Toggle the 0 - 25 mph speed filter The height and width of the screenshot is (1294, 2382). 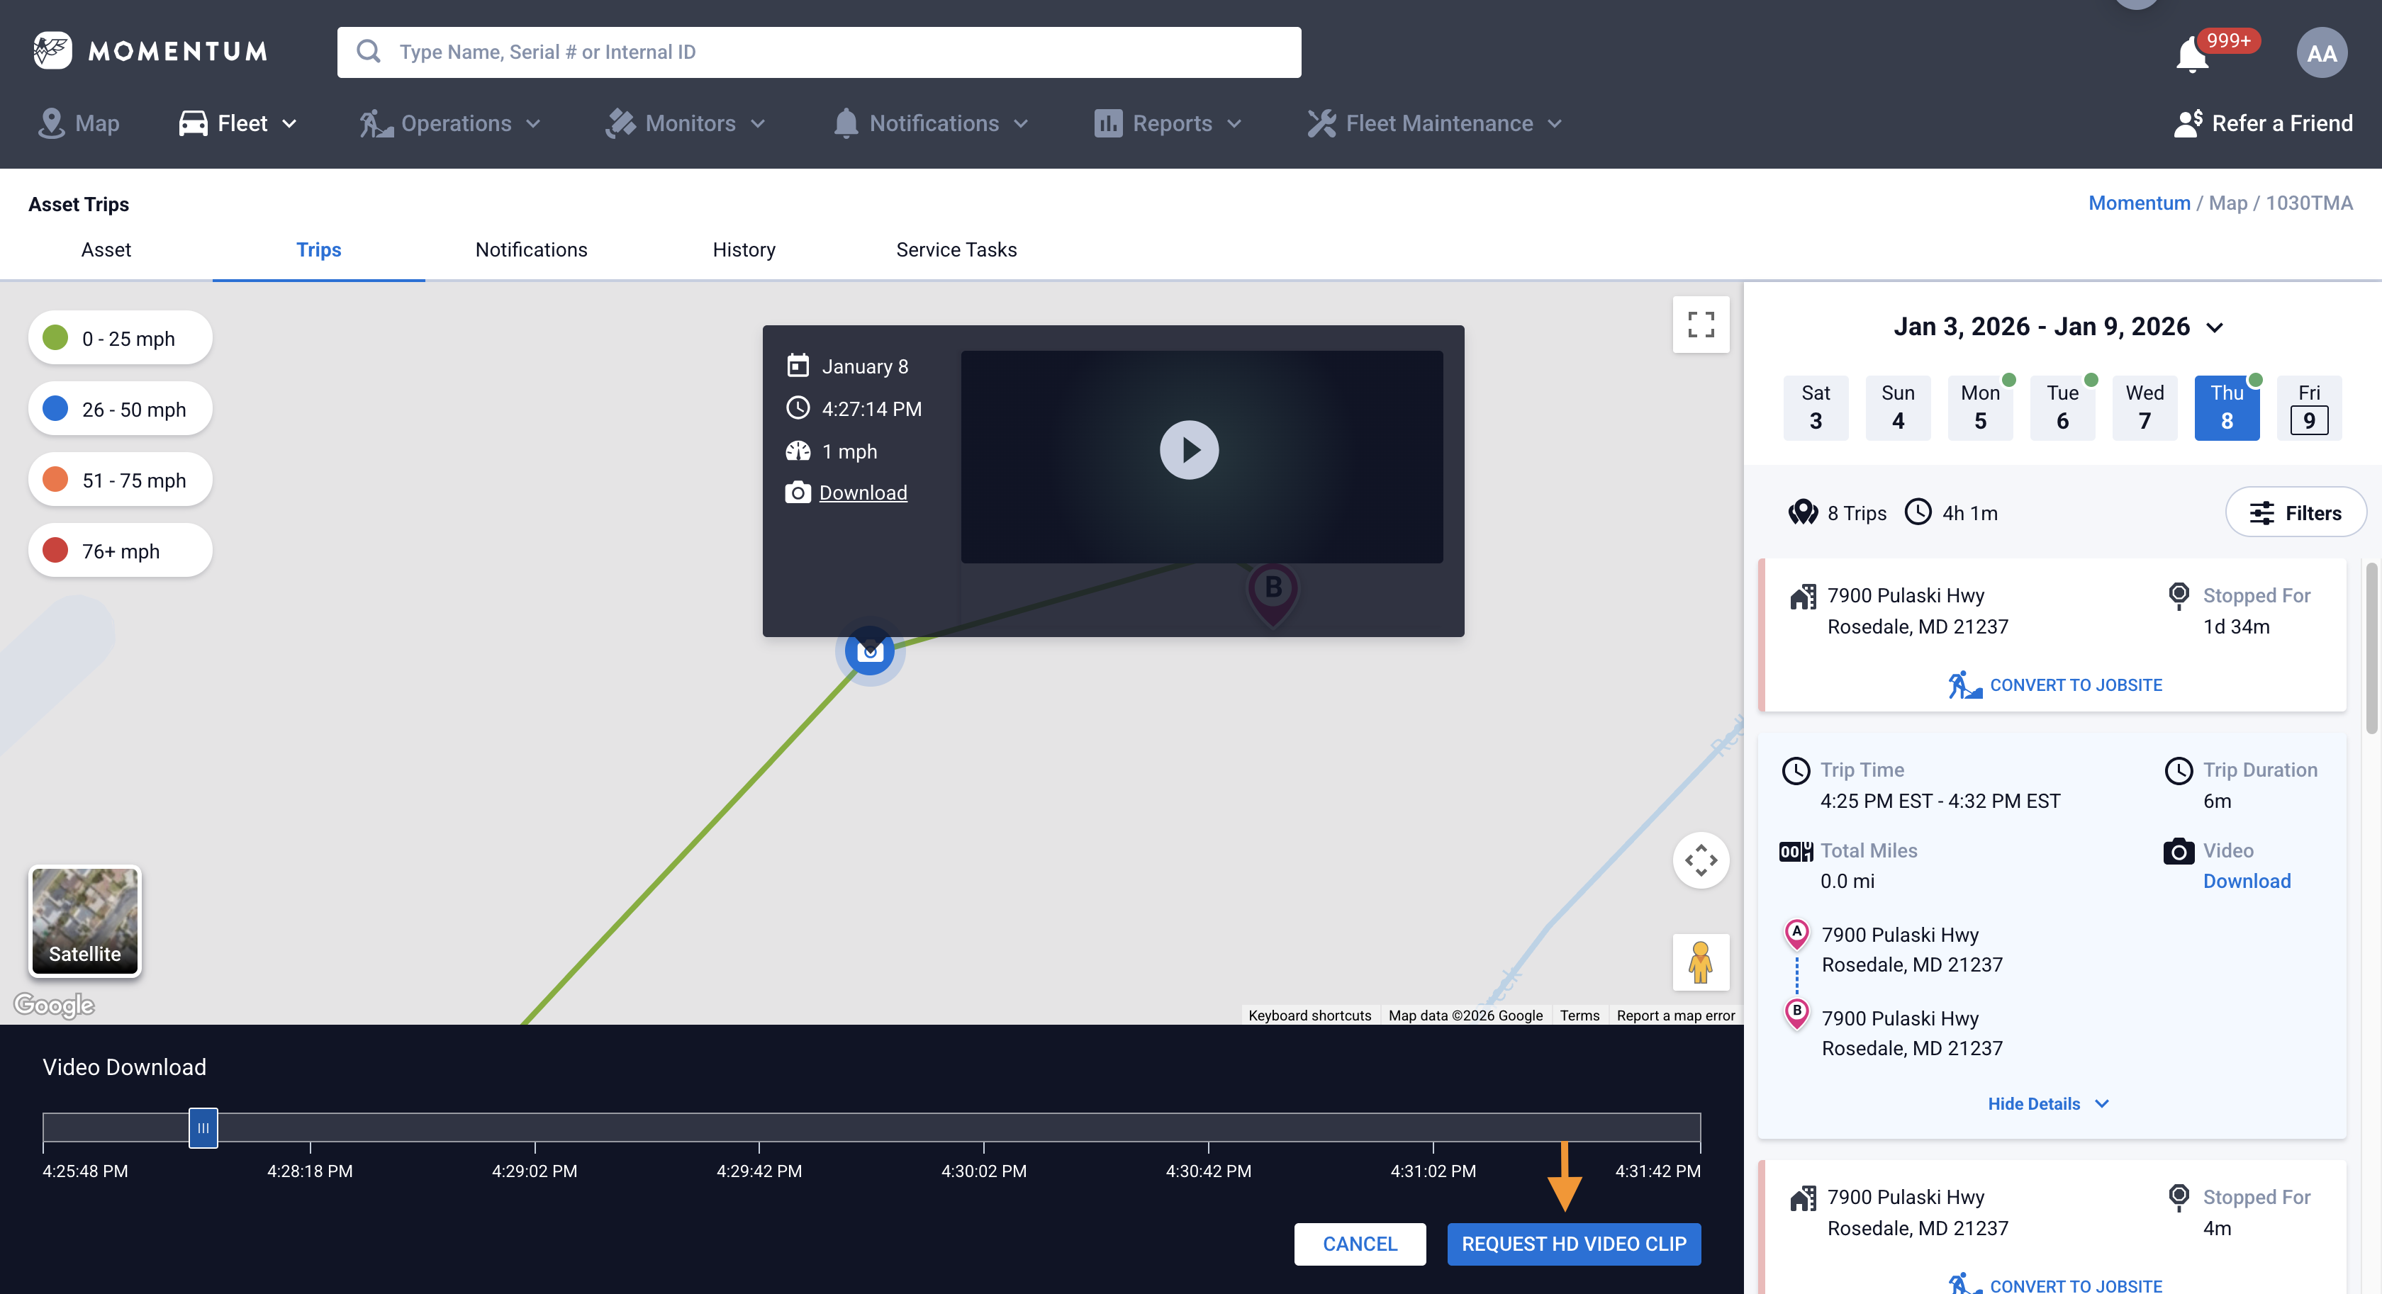(121, 338)
